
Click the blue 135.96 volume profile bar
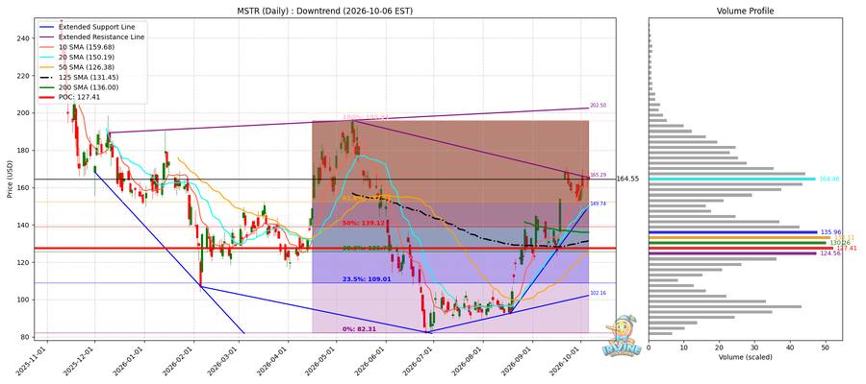[733, 232]
